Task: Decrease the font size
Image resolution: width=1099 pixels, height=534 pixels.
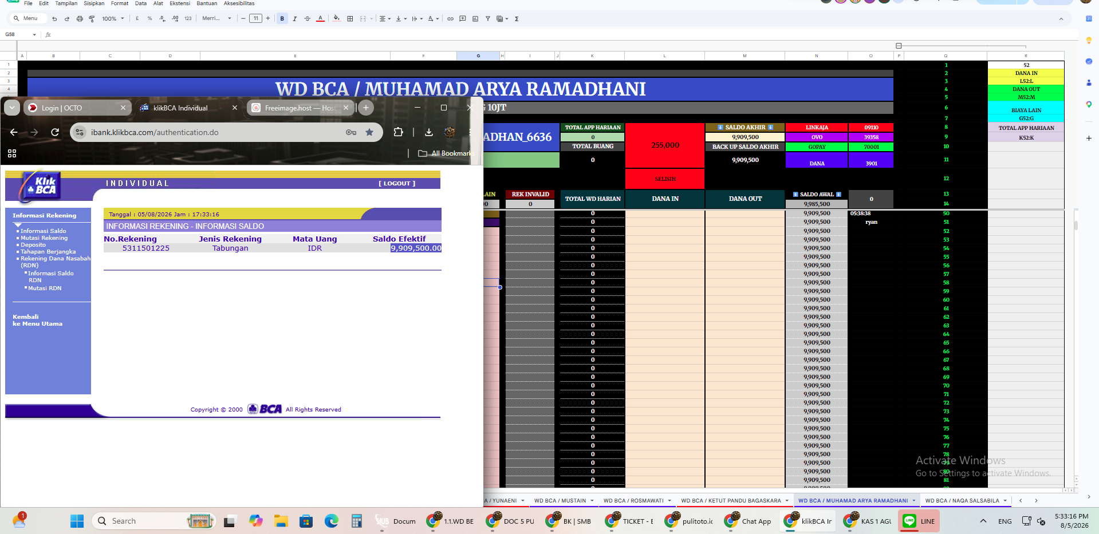Action: click(243, 19)
